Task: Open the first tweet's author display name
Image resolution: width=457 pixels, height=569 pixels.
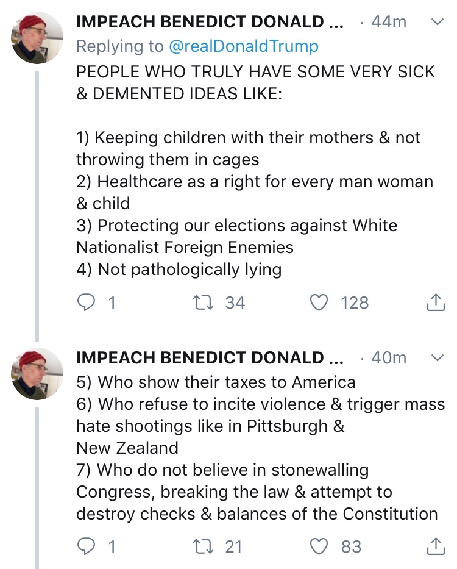Action: [x=209, y=22]
